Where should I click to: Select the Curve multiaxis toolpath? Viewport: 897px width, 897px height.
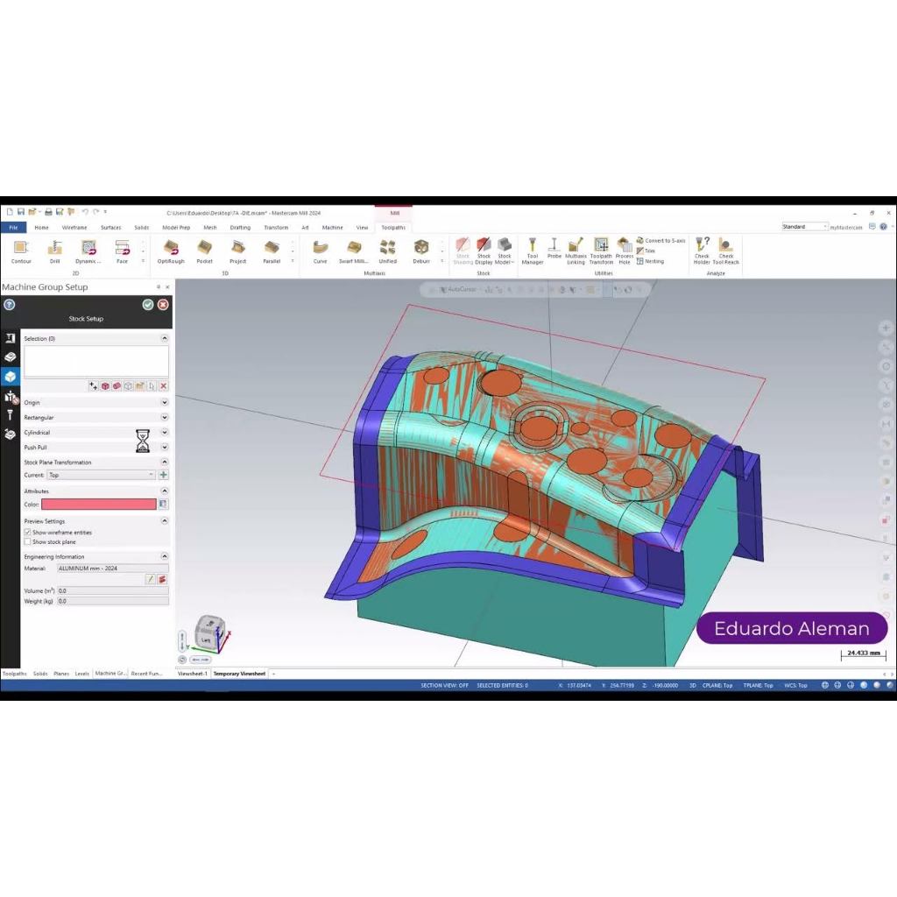click(320, 251)
